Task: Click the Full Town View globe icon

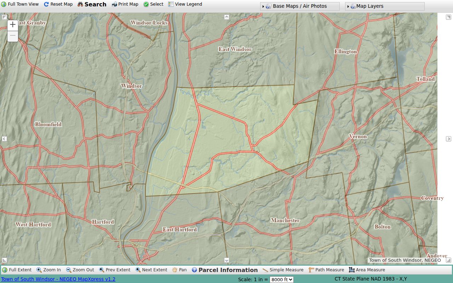Action: 4,4
